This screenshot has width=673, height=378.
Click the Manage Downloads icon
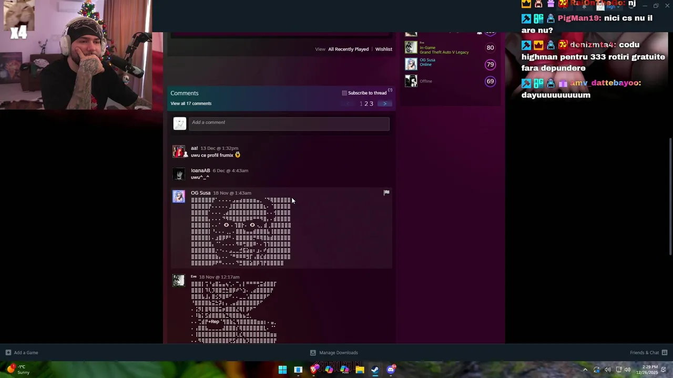[x=313, y=353]
